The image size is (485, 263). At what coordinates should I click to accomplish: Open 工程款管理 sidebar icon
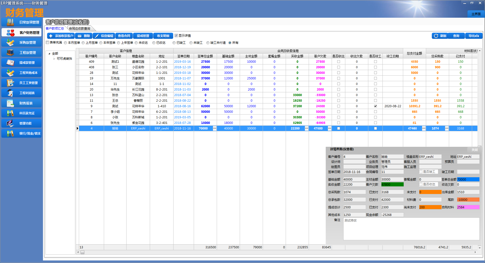click(x=10, y=53)
